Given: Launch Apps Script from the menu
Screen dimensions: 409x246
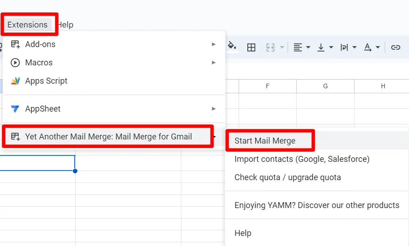Looking at the screenshot, I should tap(114, 80).
